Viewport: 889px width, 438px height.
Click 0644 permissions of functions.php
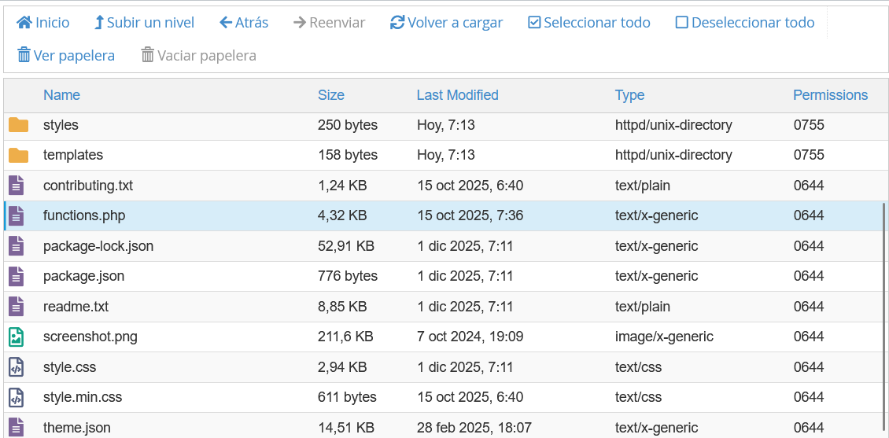pyautogui.click(x=809, y=215)
